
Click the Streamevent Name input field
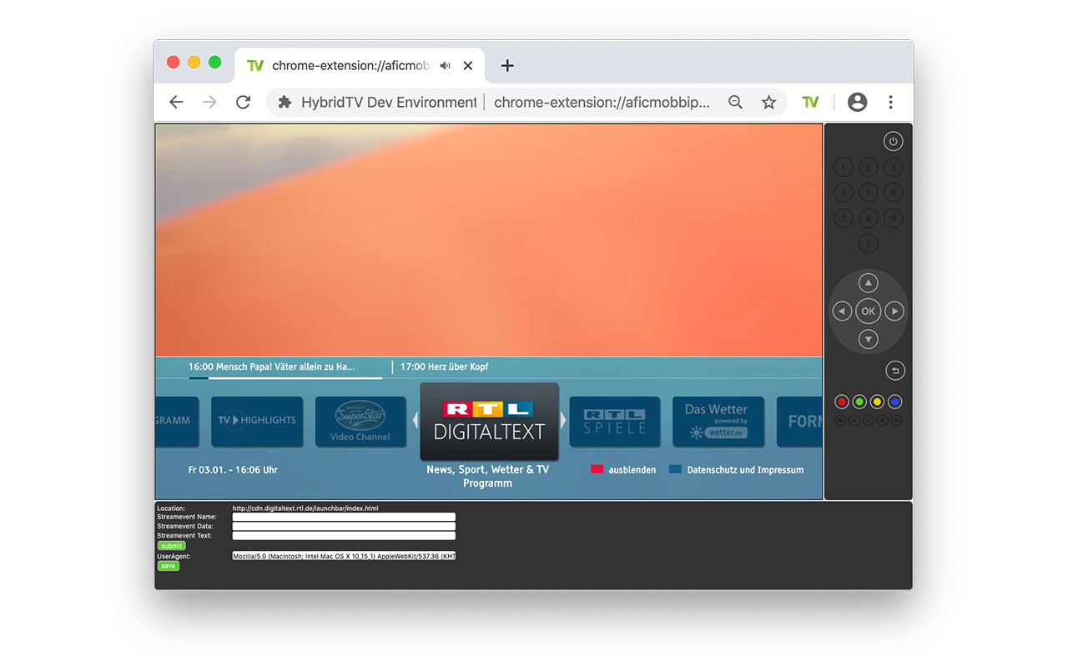343,516
